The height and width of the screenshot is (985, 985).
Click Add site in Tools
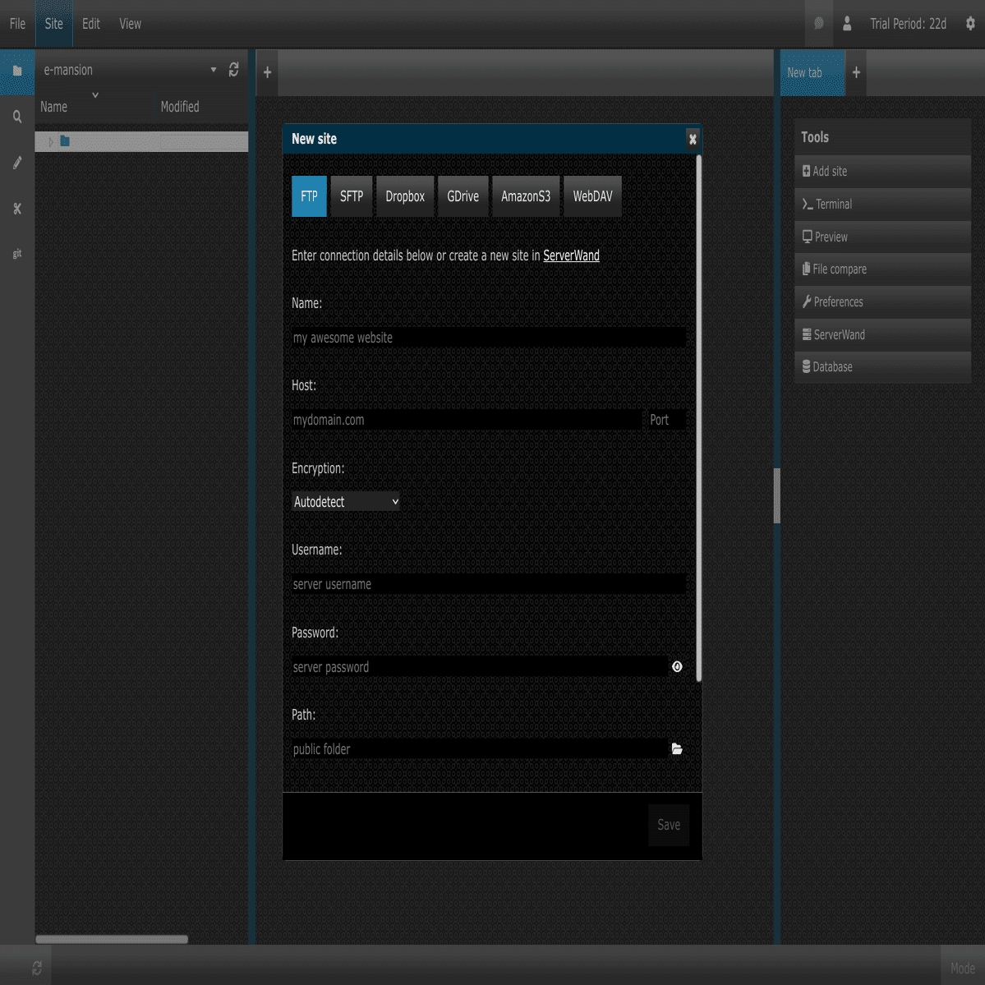[882, 172]
